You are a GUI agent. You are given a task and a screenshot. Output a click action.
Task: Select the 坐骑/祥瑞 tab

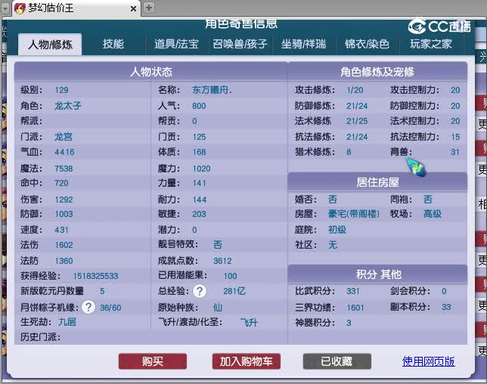304,44
